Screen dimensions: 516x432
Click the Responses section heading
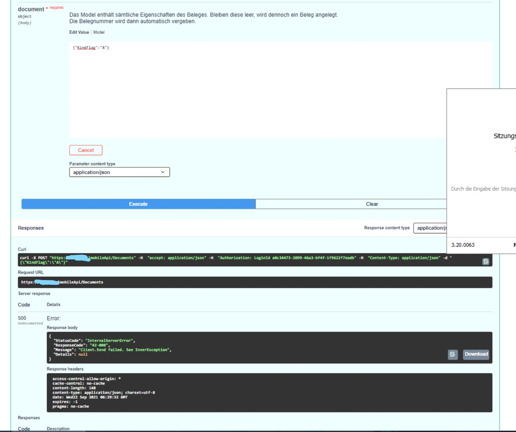tap(31, 228)
